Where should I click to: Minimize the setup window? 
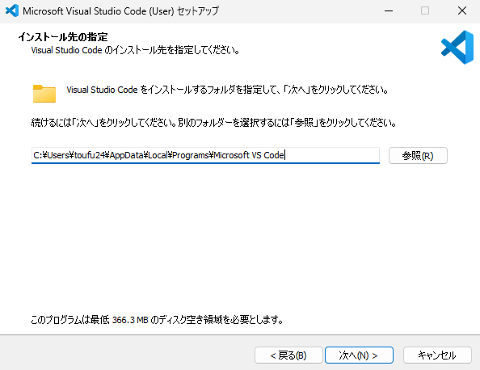389,11
